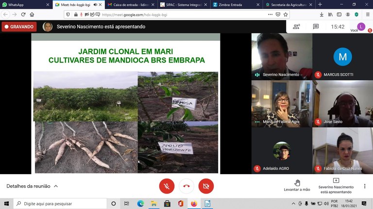Open the meeting chat panel
373x209 pixels.
pos(316,27)
